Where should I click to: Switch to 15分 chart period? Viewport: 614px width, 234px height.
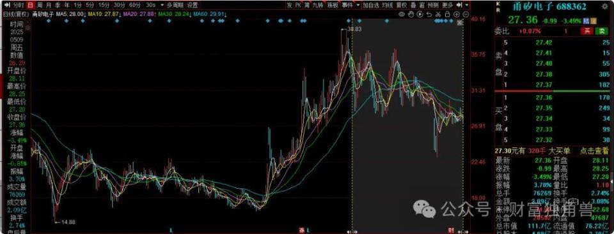coord(104,5)
